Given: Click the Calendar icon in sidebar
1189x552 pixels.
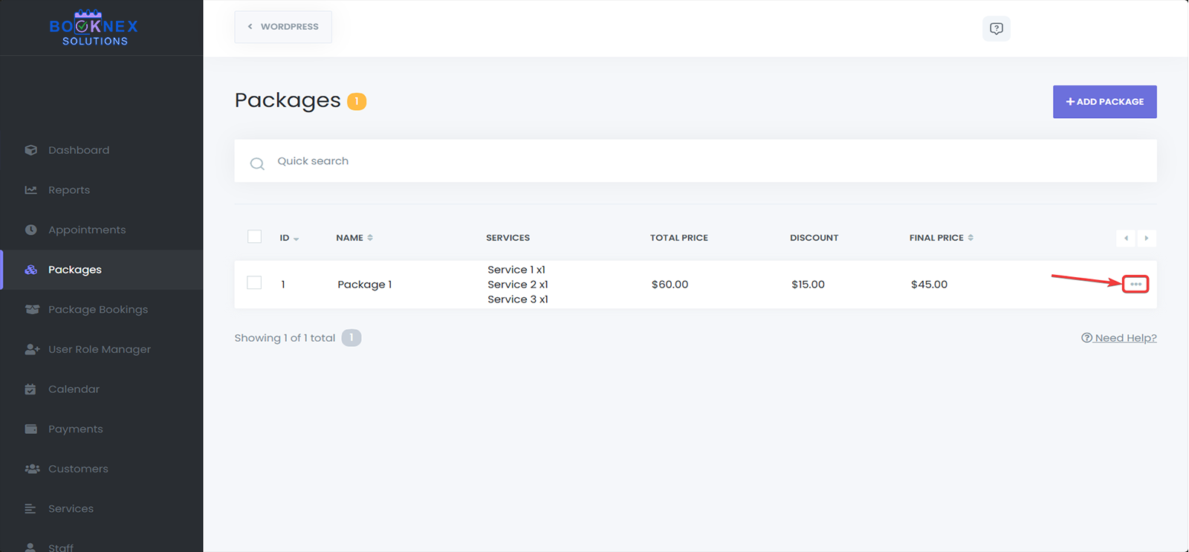Looking at the screenshot, I should coord(30,389).
